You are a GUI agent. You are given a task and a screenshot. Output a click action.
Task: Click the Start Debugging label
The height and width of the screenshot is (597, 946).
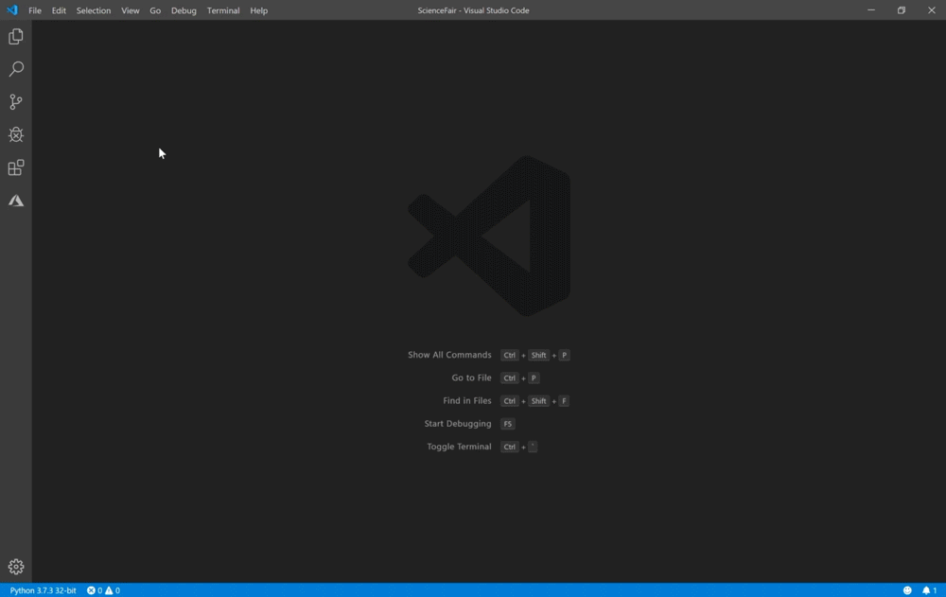coord(457,424)
